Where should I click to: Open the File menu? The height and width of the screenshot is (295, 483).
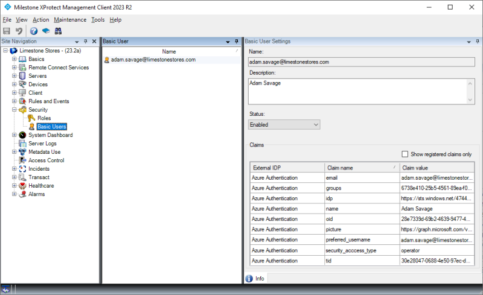7,20
